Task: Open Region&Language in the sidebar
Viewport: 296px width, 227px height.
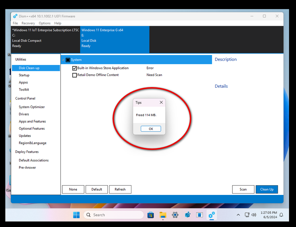Action: click(x=32, y=143)
